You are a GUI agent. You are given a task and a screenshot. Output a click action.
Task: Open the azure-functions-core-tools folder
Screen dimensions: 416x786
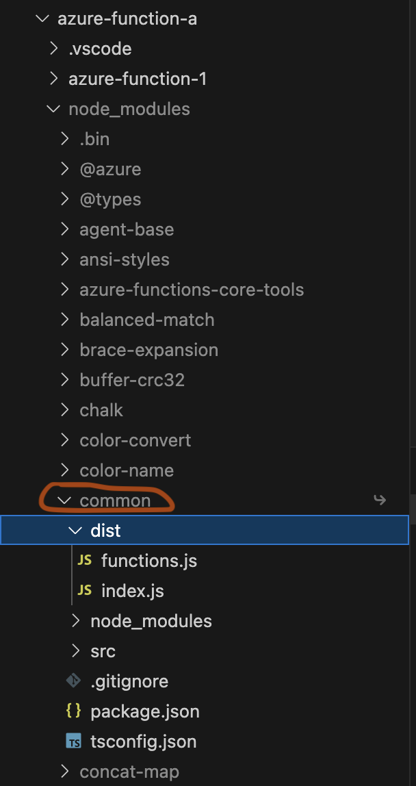(x=192, y=290)
